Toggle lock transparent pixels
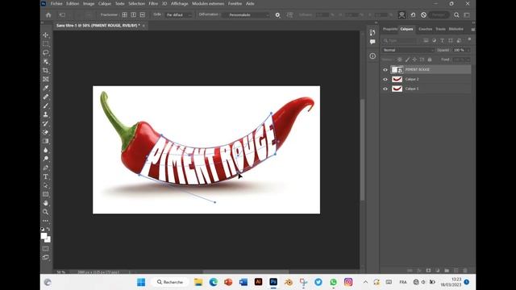Viewport: 516px width, 290px height. [399, 60]
